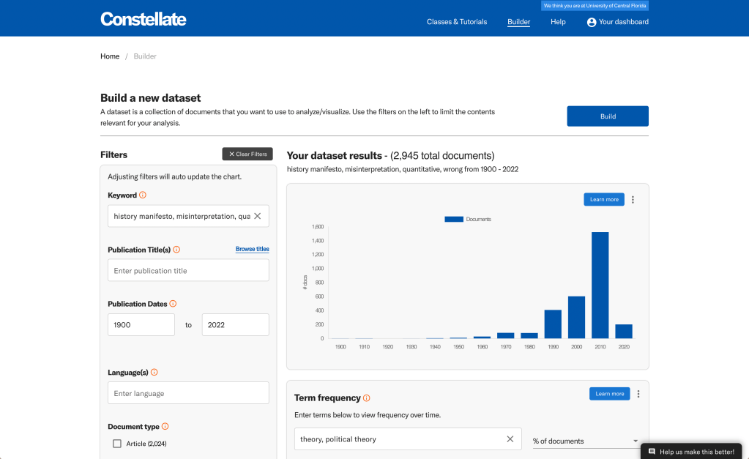Expand the '% of documents' dropdown

[x=586, y=441]
